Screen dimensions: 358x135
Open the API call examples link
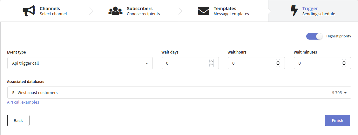(23, 102)
